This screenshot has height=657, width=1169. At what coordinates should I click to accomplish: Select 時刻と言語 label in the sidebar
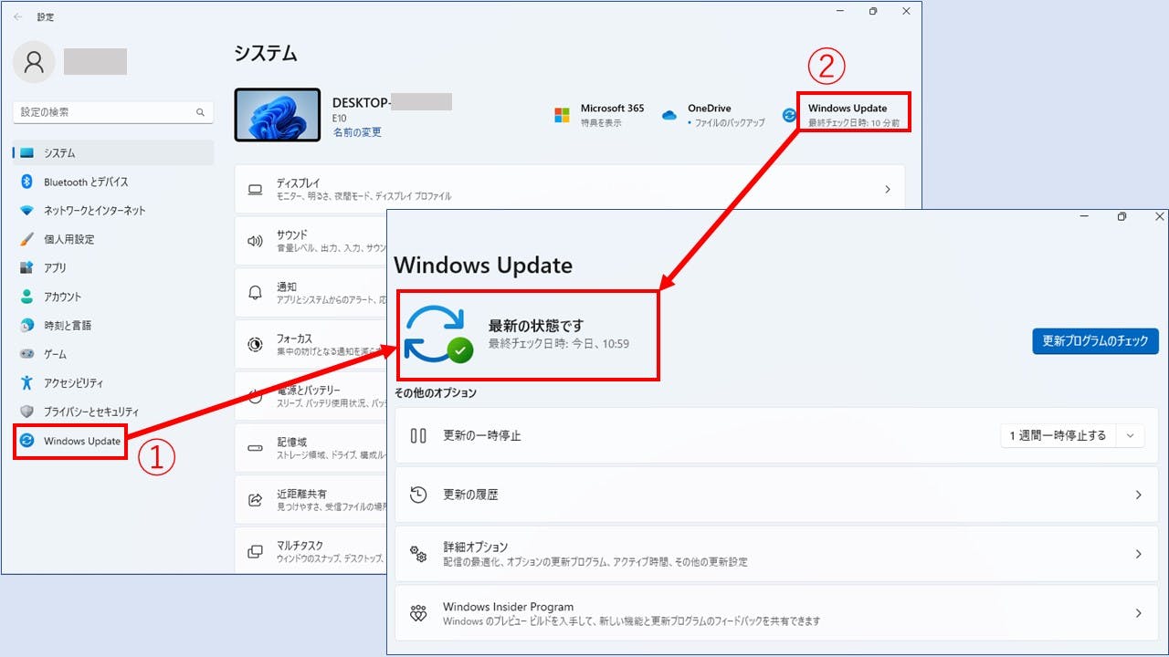(x=68, y=325)
